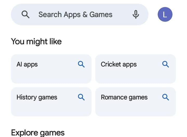Click the You might like heading
187x137 pixels.
coord(36,42)
